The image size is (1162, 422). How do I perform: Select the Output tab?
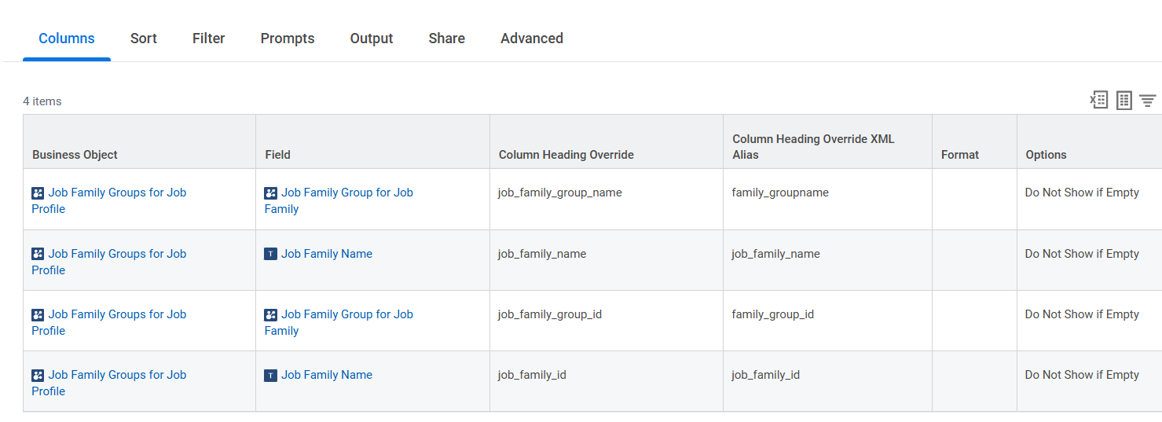tap(372, 39)
